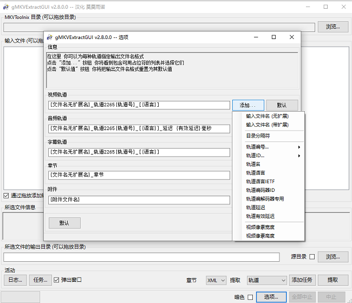Open the 日志... log button
This screenshot has width=352, height=303.
15,280
